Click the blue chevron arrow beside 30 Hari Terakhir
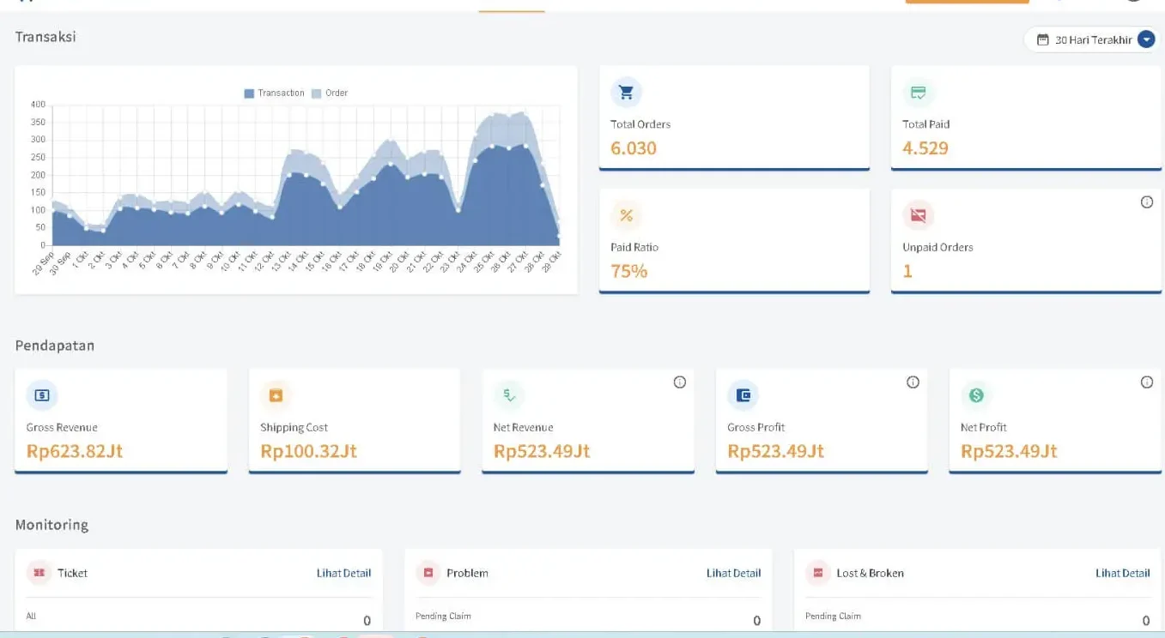Viewport: 1165px width, 638px height. 1145,39
